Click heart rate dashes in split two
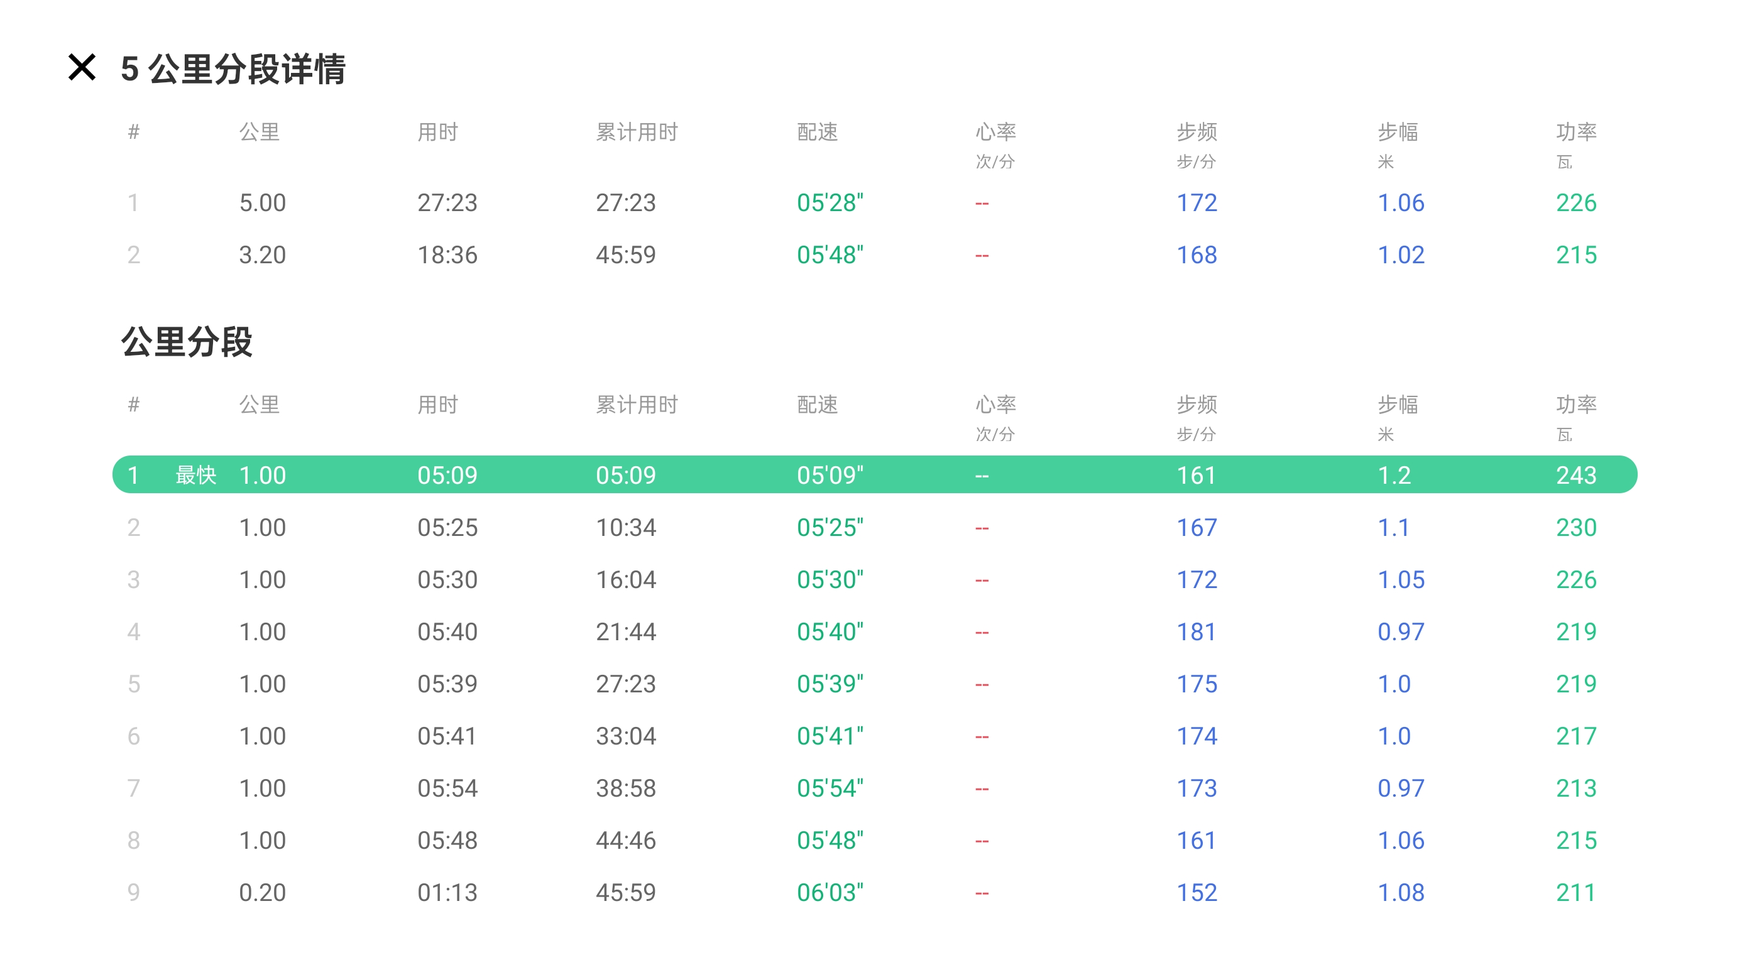1742x955 pixels. (x=982, y=528)
